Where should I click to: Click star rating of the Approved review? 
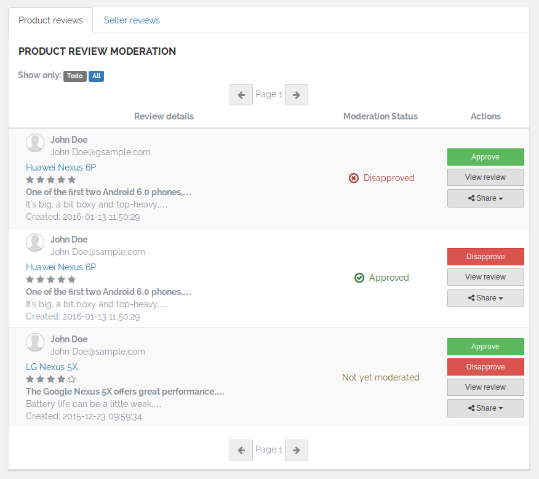(x=51, y=280)
